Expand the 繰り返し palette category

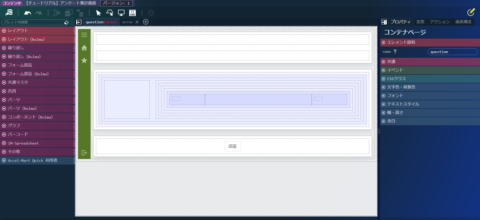tap(37, 48)
